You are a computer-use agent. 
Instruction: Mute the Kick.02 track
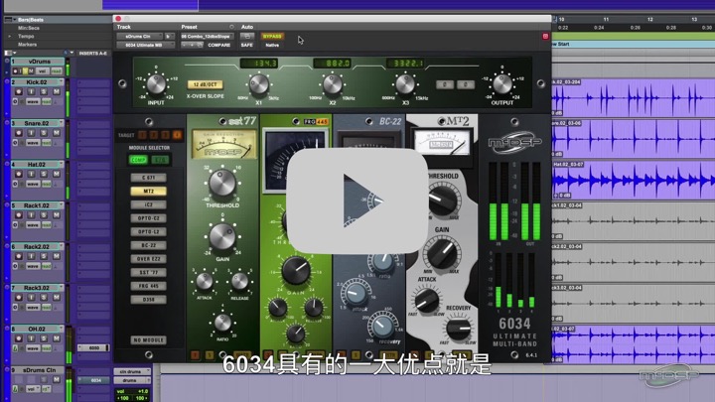pyautogui.click(x=57, y=91)
